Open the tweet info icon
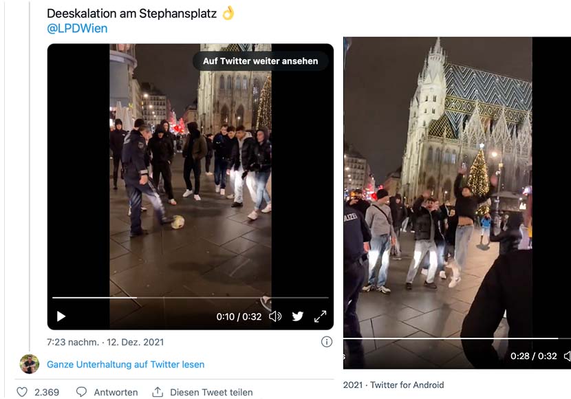This screenshot has height=399, width=571. (x=327, y=342)
